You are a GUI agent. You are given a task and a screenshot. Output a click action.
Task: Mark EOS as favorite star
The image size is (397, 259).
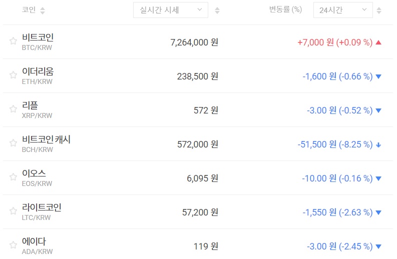(x=13, y=177)
